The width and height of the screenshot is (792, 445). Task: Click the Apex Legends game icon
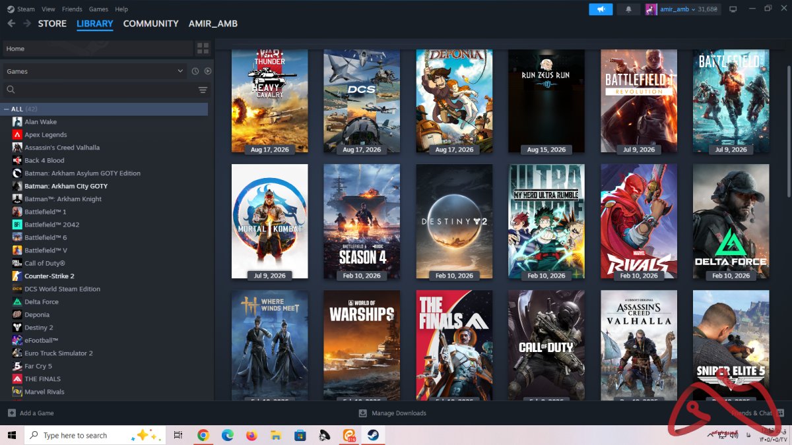pos(17,134)
